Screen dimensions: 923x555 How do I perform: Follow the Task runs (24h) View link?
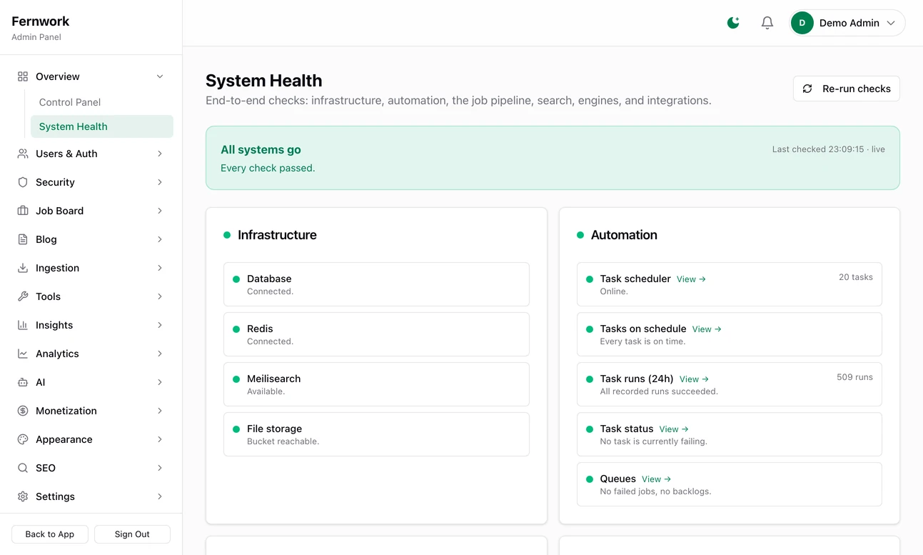pyautogui.click(x=694, y=379)
